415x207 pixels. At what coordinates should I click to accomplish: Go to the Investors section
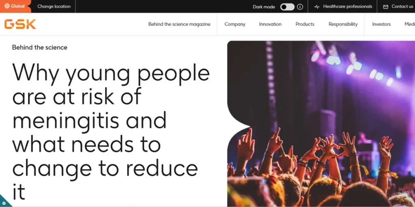pos(381,24)
